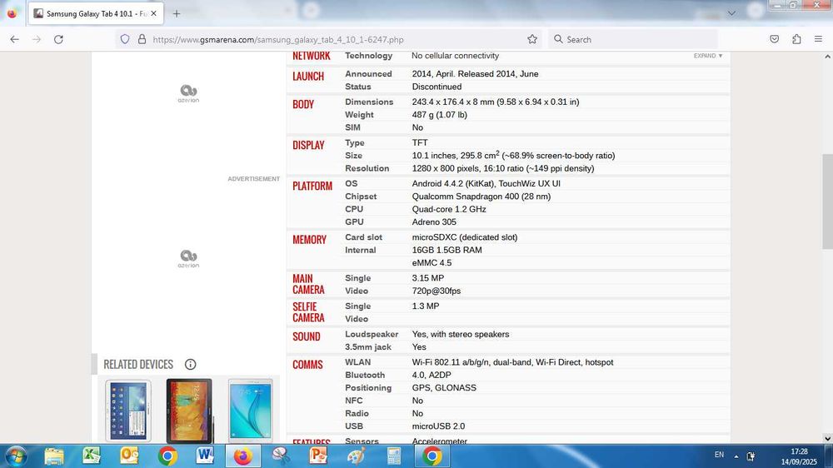Open a new tab with plus button
This screenshot has width=833, height=468.
point(177,14)
